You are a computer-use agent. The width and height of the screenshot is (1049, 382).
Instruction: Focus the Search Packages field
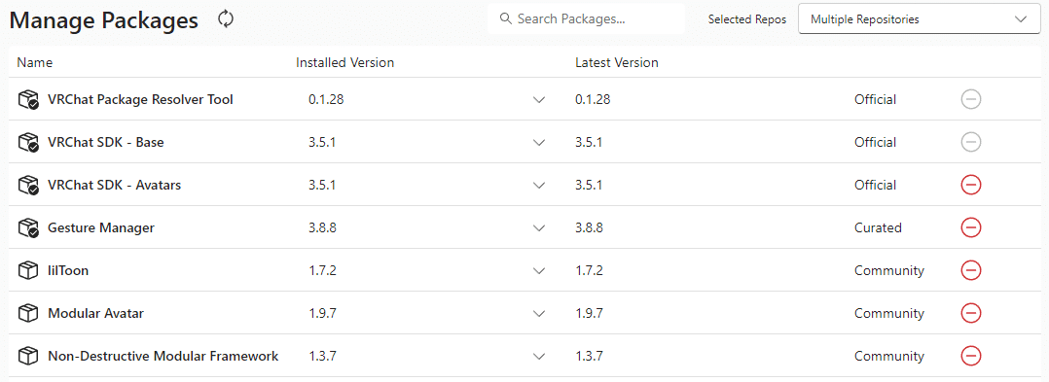(586, 18)
